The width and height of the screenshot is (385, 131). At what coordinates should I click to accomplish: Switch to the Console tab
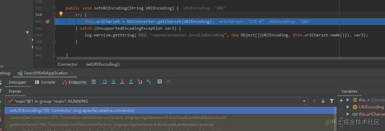[45, 82]
